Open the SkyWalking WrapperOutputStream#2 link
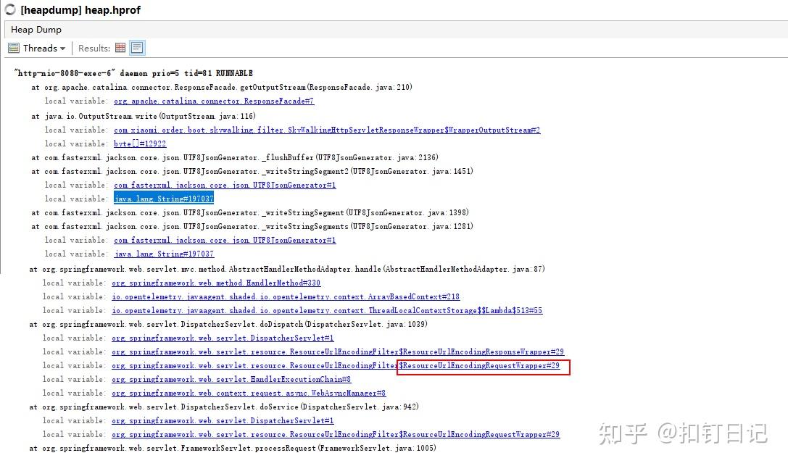This screenshot has width=788, height=466. [326, 129]
